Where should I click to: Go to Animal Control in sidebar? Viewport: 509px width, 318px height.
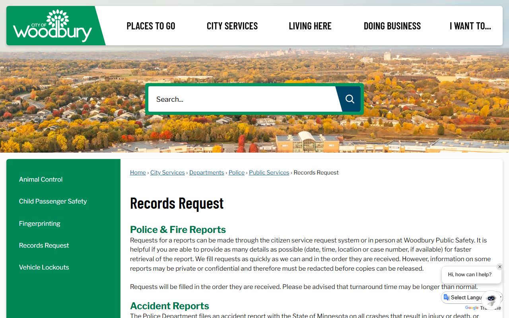coord(41,179)
